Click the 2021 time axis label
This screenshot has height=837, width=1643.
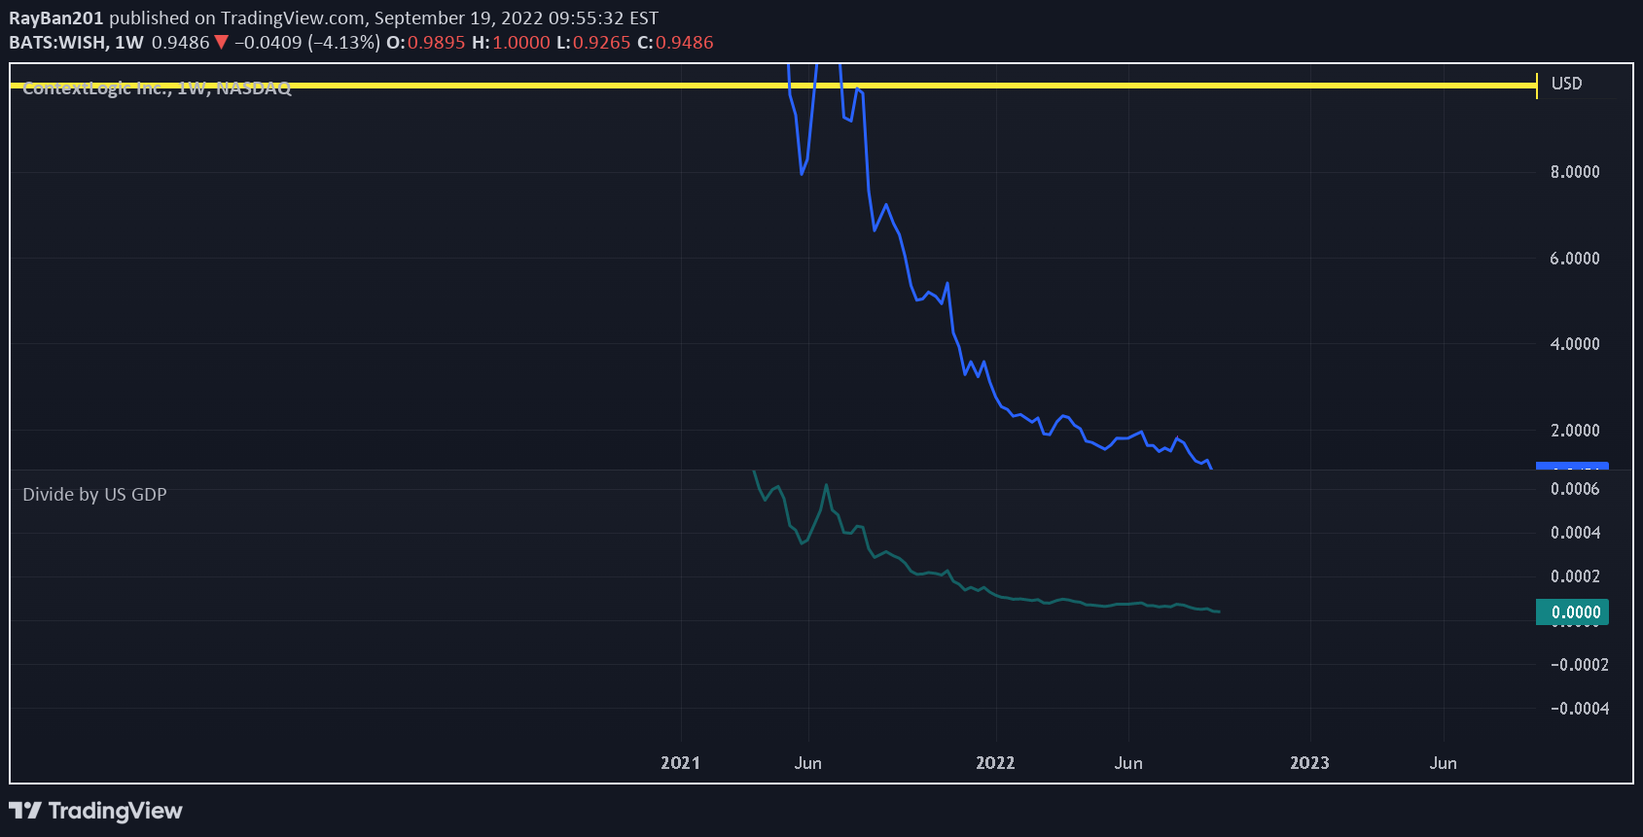pos(680,763)
